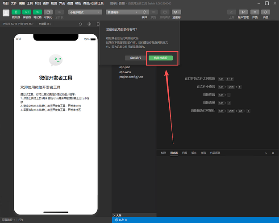Image resolution: width=279 pixels, height=223 pixels.
Task: Open the 详情 details panel
Action: 255,12
